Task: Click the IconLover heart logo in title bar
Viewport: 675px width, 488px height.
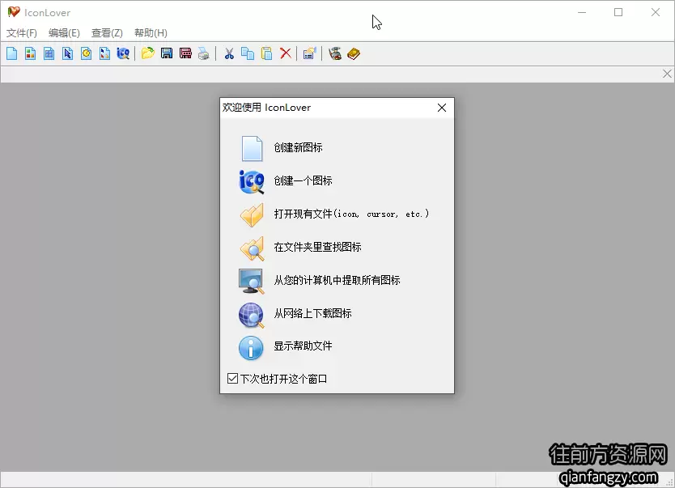Action: click(14, 12)
